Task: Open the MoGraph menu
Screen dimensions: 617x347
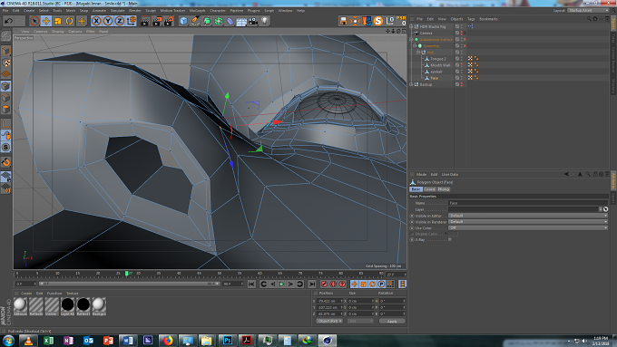Action: point(197,11)
